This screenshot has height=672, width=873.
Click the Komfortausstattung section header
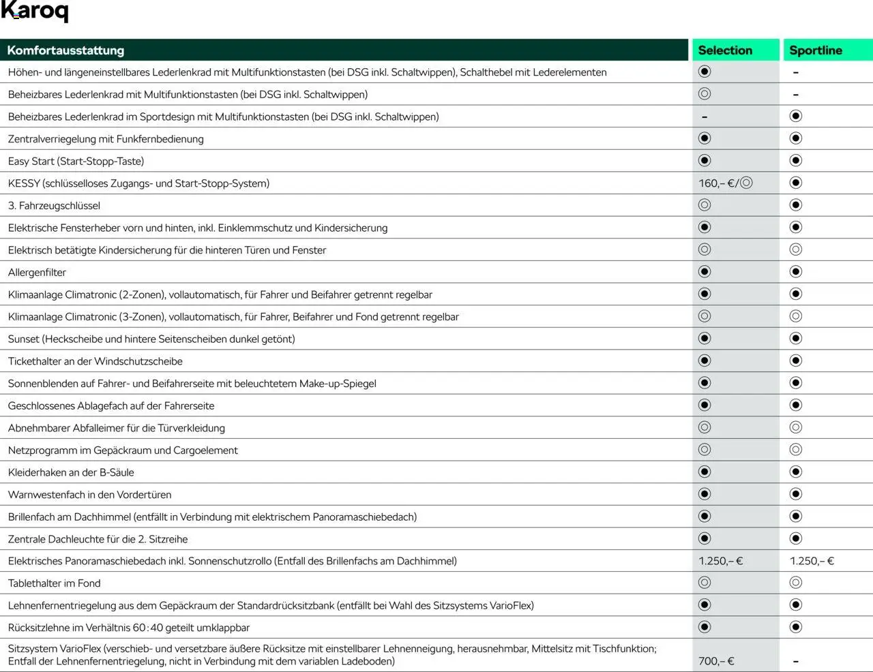(x=65, y=50)
